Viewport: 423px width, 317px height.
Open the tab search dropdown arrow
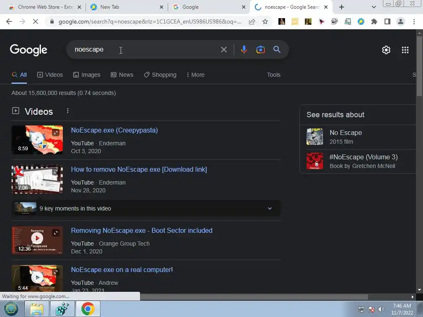click(x=373, y=7)
